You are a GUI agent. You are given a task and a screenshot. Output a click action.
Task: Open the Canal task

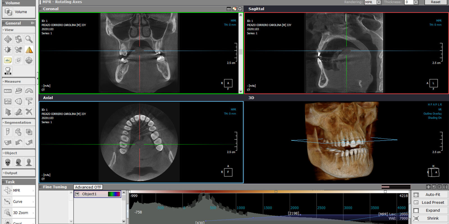pos(19,222)
